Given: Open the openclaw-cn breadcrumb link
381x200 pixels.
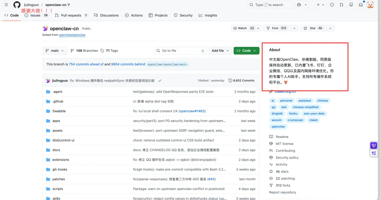Looking at the screenshot, I should (56, 5).
